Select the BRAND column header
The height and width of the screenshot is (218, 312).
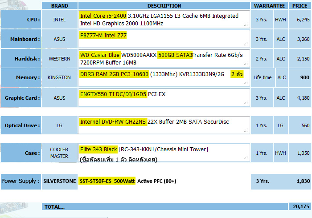[60, 6]
